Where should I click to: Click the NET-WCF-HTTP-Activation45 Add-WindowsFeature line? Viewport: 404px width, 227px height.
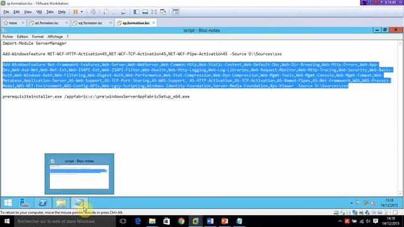coord(142,54)
